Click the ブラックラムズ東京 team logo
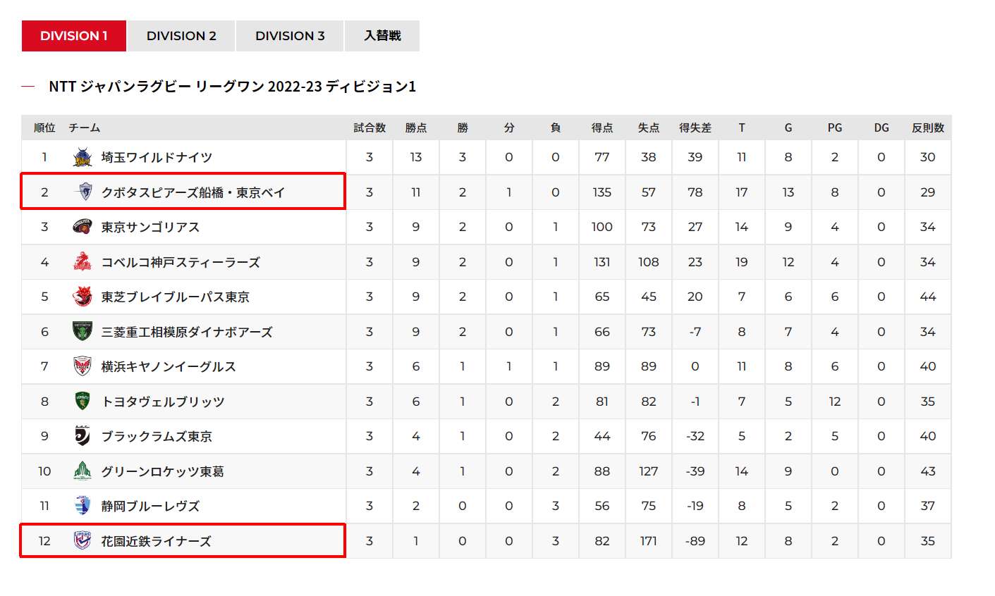Viewport: 995px width, 596px height. [83, 436]
